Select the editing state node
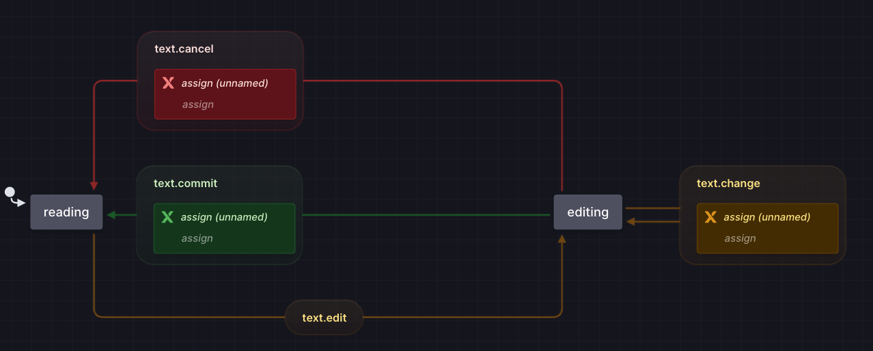Viewport: 873px width, 351px height. point(587,212)
